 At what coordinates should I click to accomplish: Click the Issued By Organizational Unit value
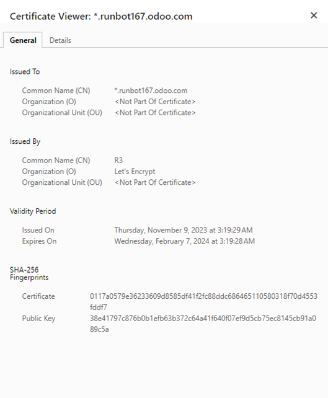click(155, 182)
